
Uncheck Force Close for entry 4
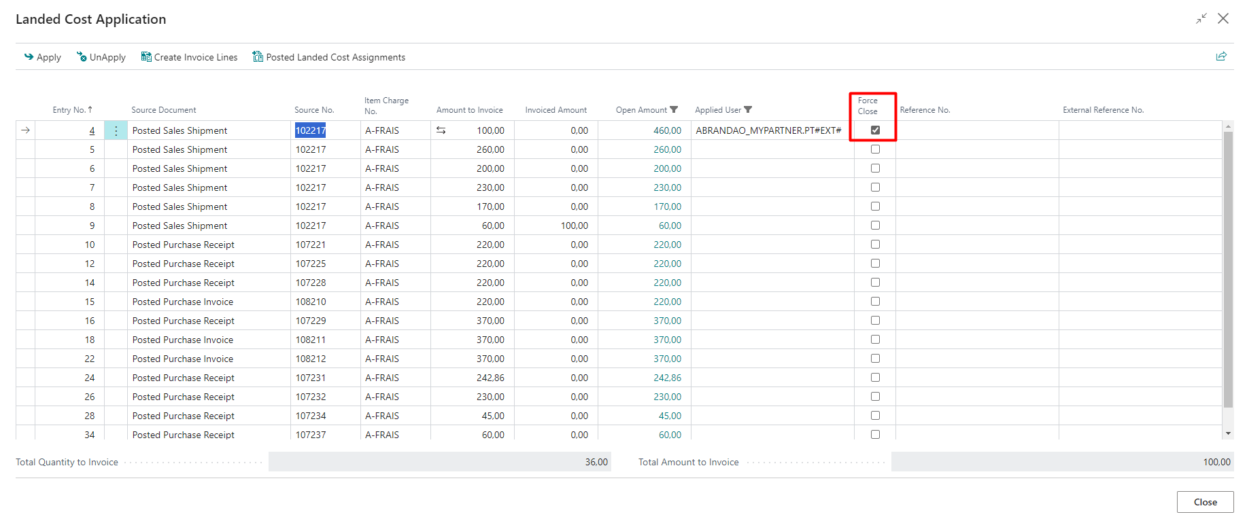[x=875, y=130]
